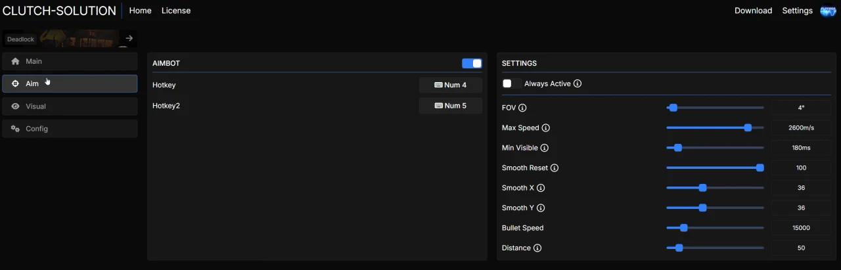Click the Min Visible slider
The height and width of the screenshot is (270, 841).
[715, 148]
